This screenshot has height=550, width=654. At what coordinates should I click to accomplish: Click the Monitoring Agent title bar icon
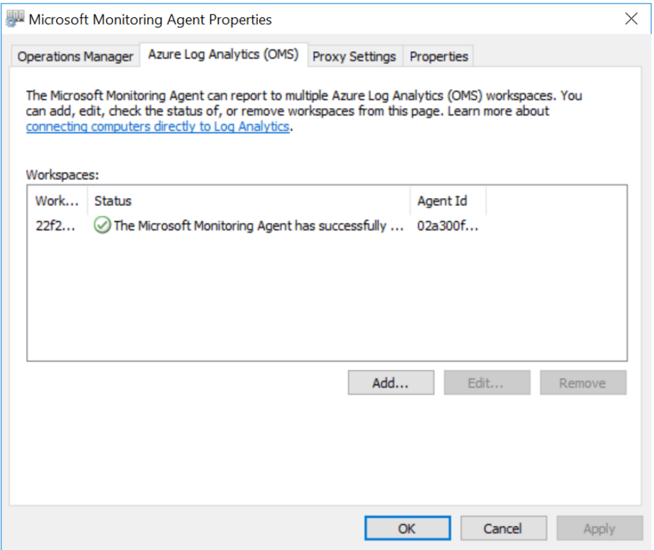tap(15, 19)
